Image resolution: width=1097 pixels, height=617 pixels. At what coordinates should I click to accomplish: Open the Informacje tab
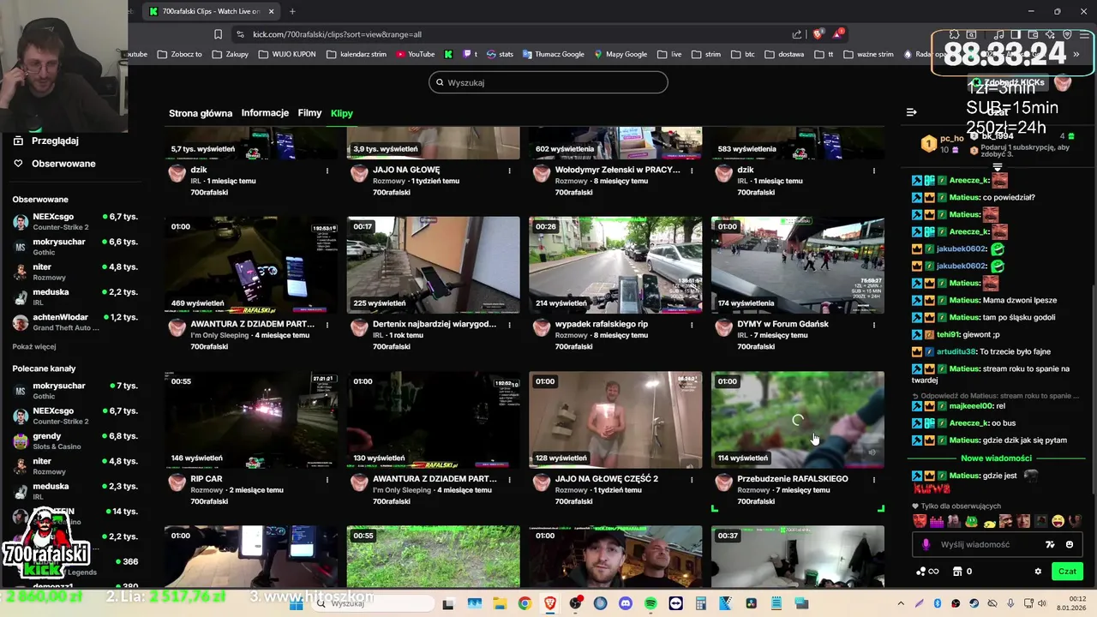click(265, 113)
